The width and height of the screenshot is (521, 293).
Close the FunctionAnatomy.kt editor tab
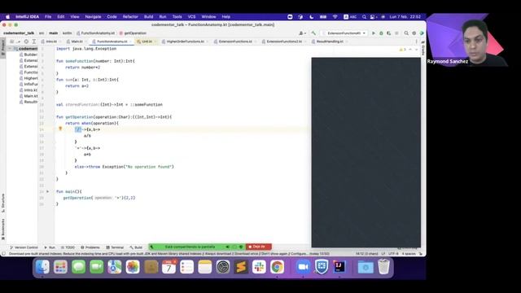130,42
